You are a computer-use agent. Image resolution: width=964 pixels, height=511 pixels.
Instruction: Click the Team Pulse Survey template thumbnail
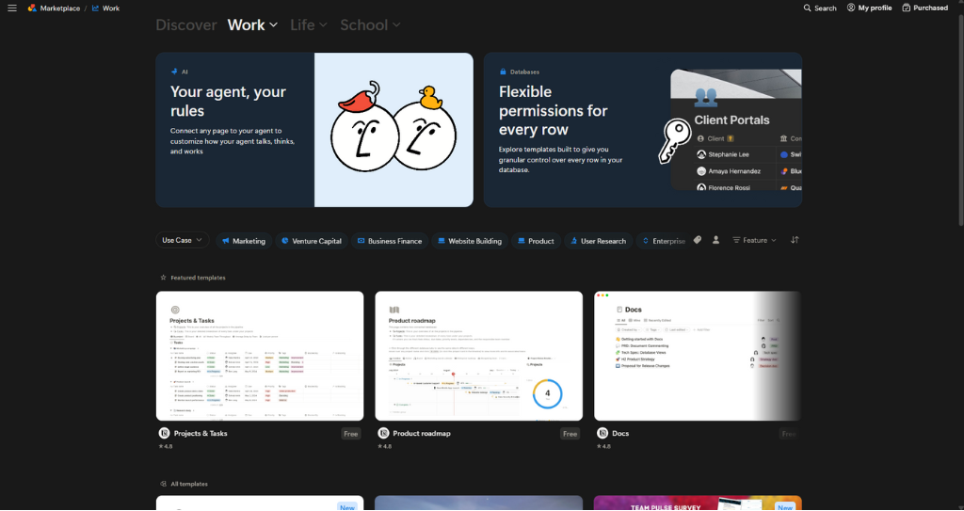[698, 503]
